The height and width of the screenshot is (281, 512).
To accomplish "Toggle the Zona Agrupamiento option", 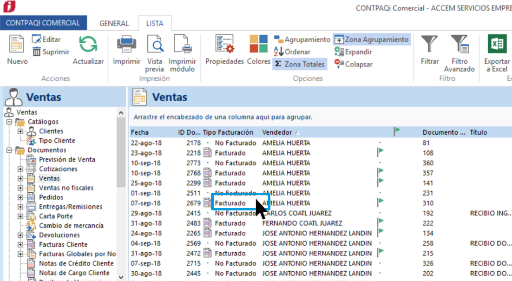I will pos(372,39).
